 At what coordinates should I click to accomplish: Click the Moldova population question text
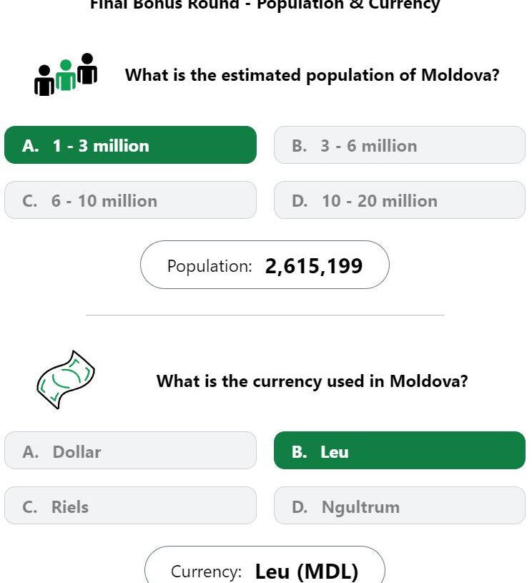(x=312, y=75)
